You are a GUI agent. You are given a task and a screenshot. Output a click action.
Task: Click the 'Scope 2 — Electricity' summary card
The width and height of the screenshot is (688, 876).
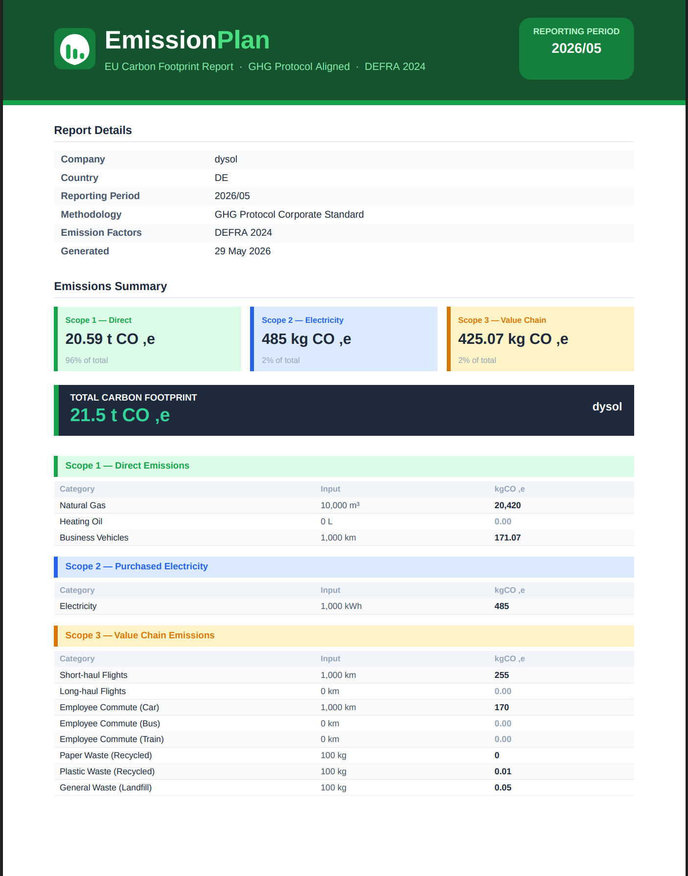click(x=344, y=339)
